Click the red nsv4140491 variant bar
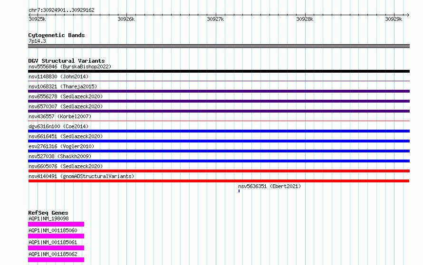The image size is (423, 265). pos(219,181)
